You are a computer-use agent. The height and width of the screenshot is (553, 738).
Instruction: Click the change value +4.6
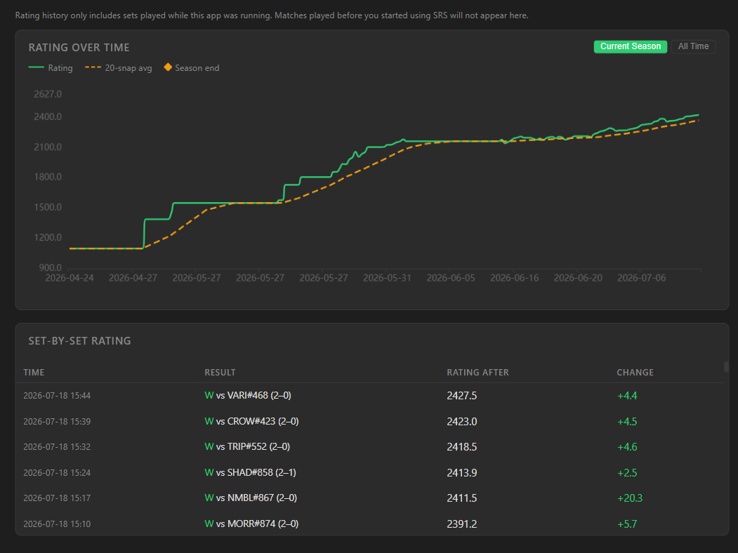pos(627,447)
